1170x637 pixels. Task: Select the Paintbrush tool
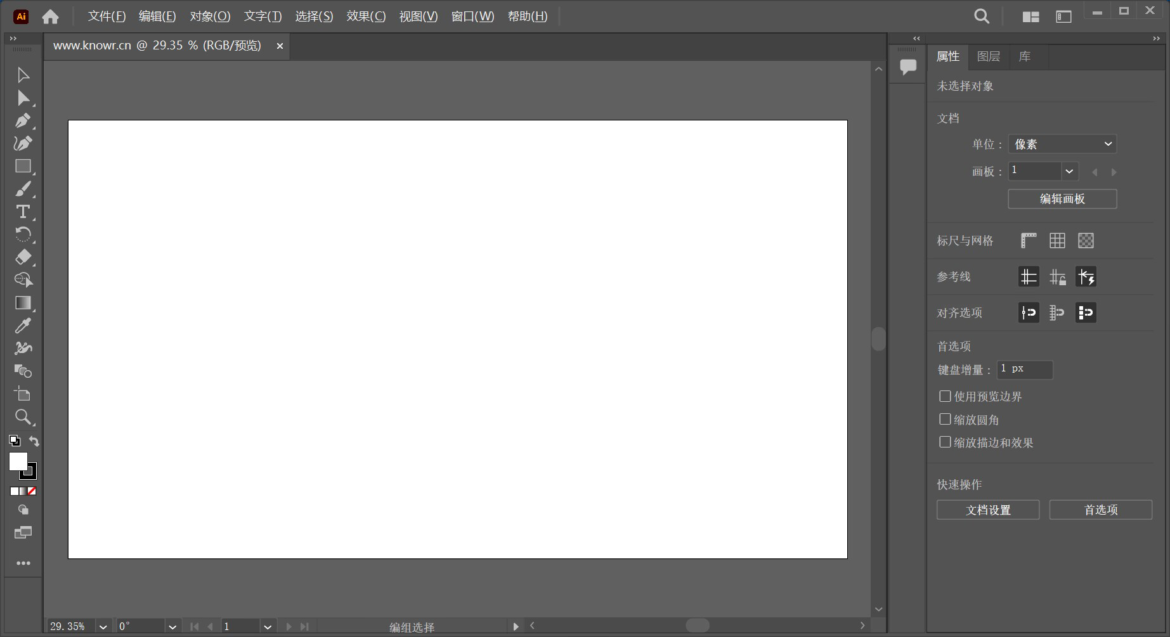pyautogui.click(x=23, y=189)
